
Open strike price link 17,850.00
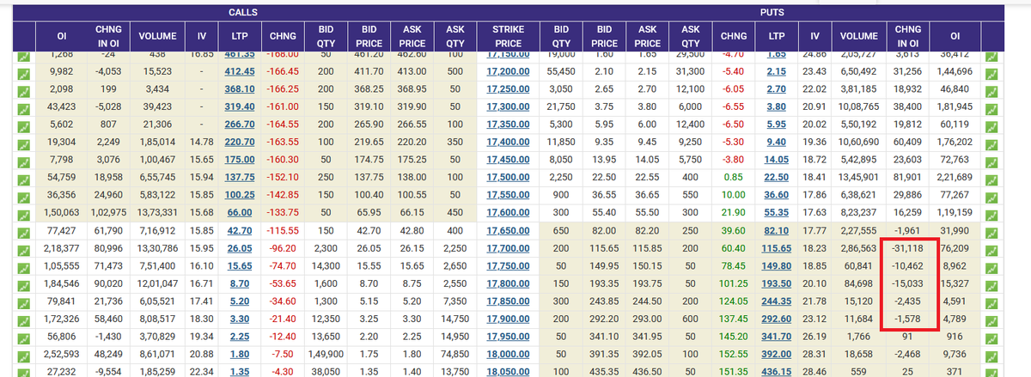[507, 301]
